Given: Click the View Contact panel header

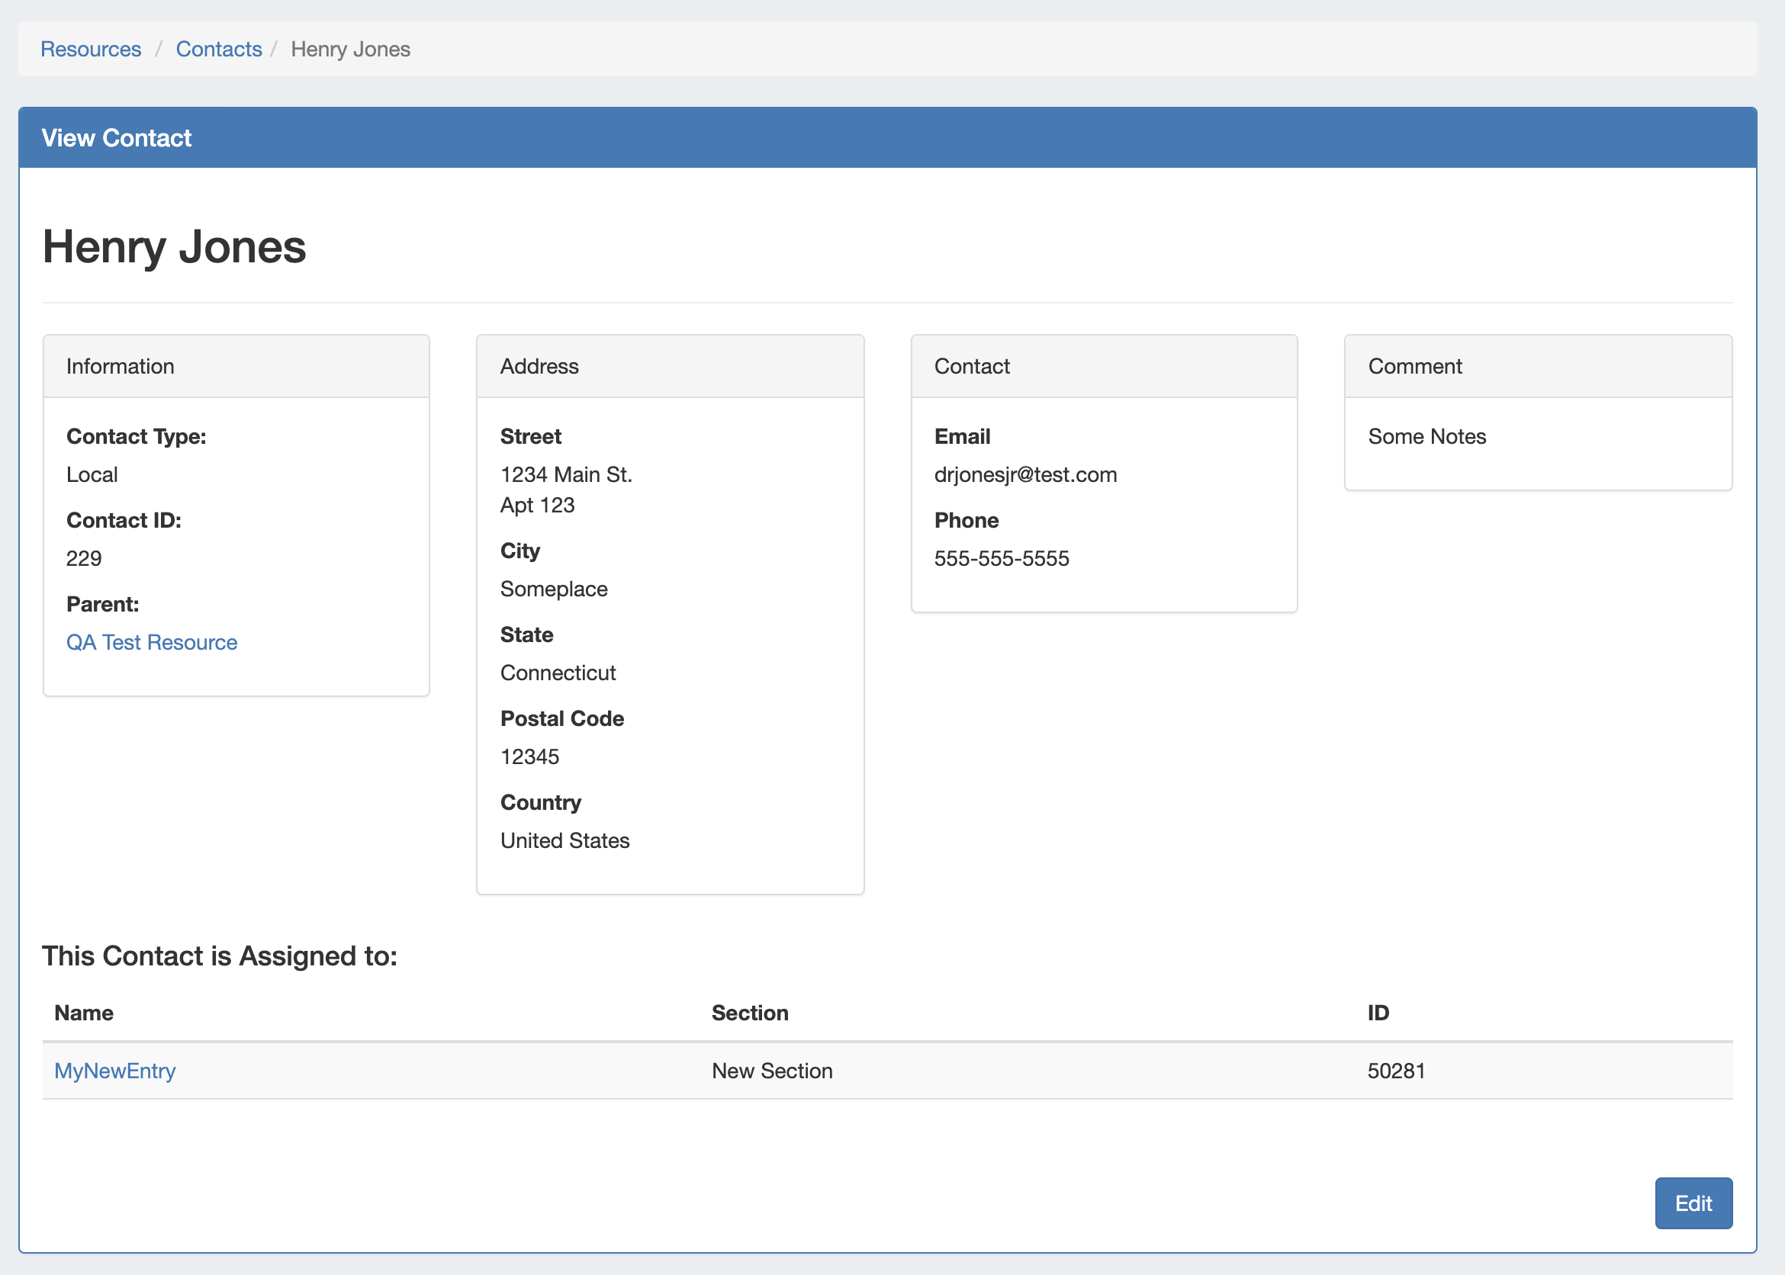Looking at the screenshot, I should click(116, 138).
